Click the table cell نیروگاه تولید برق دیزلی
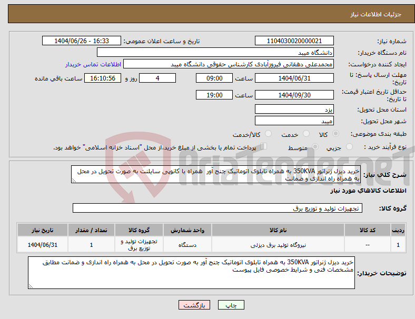The width and height of the screenshot is (415, 319). click(278, 245)
